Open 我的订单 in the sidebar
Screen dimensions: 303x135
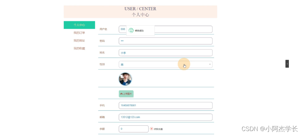(79, 33)
